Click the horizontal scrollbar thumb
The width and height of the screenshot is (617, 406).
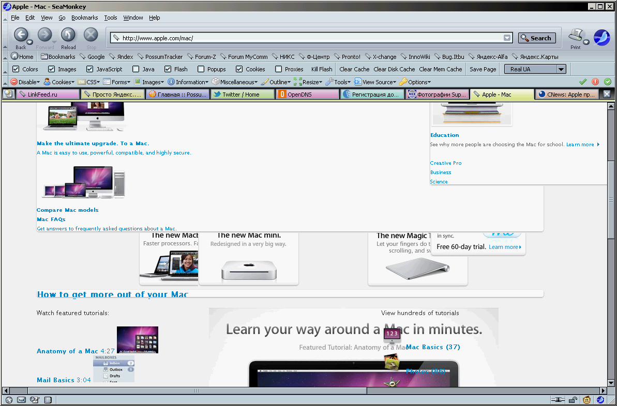[x=197, y=391]
